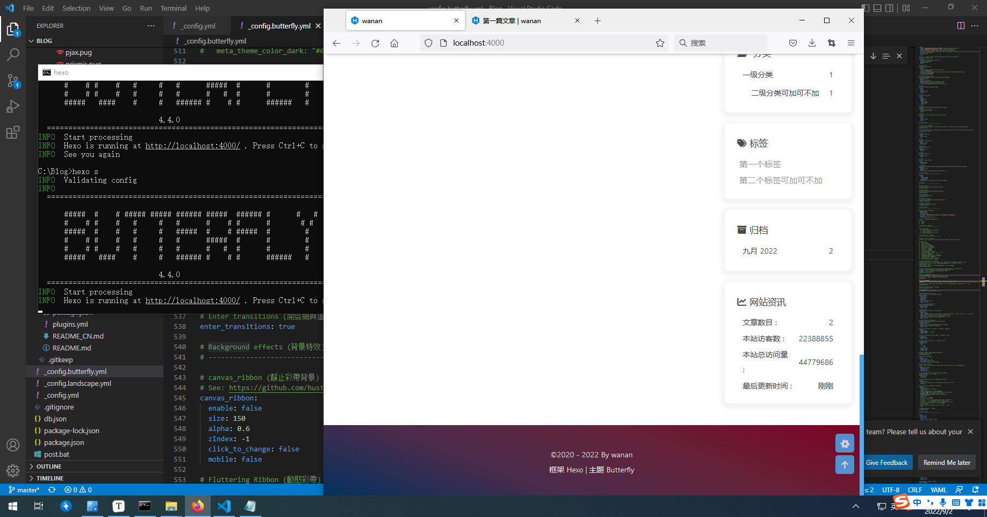Synchronize changes in VS Code status bar
987x517 pixels.
click(52, 490)
